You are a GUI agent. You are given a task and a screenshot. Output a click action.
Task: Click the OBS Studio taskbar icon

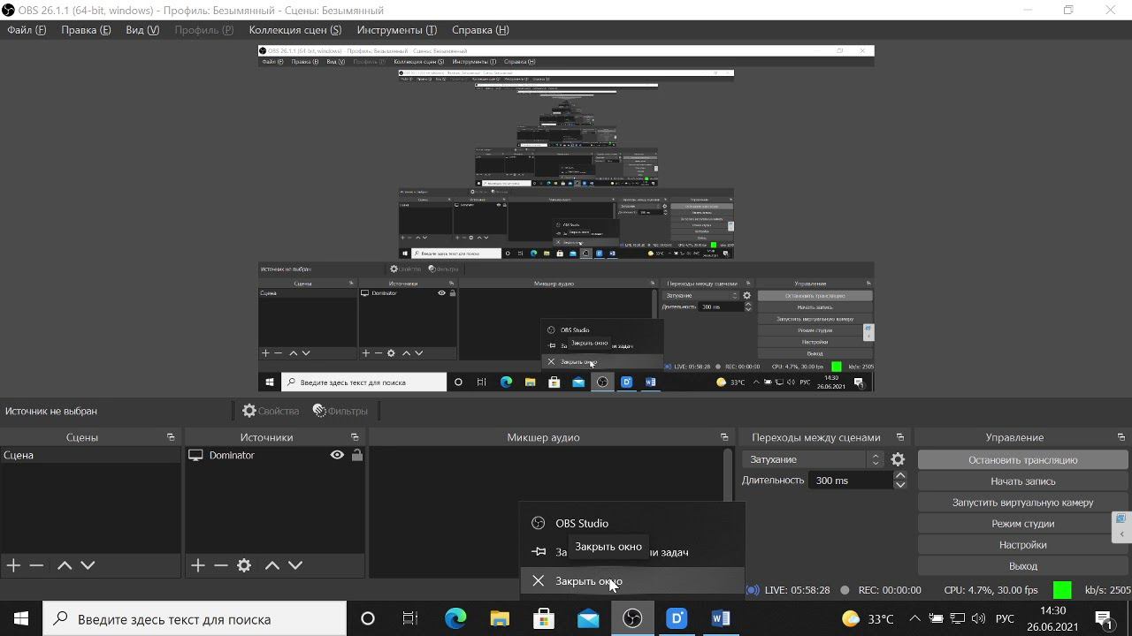(632, 618)
